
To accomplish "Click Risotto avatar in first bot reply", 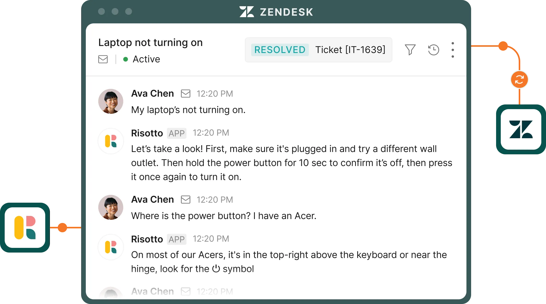I will click(x=111, y=141).
